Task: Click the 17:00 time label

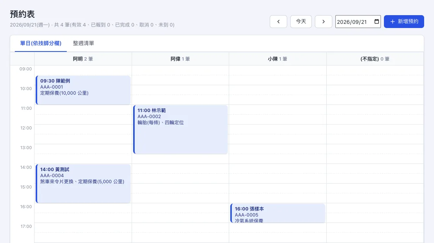Action: tap(26, 226)
